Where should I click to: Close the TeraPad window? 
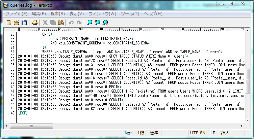pos(243,4)
